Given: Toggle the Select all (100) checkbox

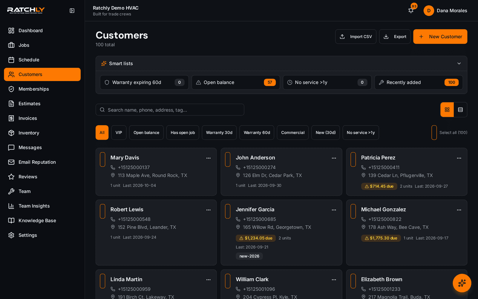Looking at the screenshot, I should [434, 132].
